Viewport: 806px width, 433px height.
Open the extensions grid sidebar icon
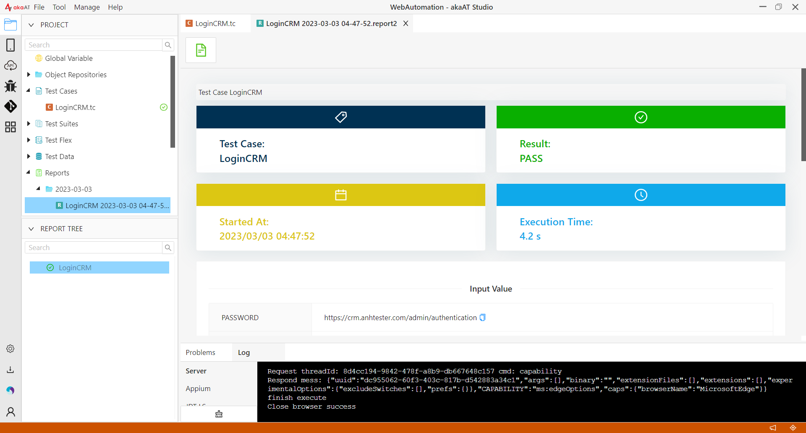pos(10,127)
